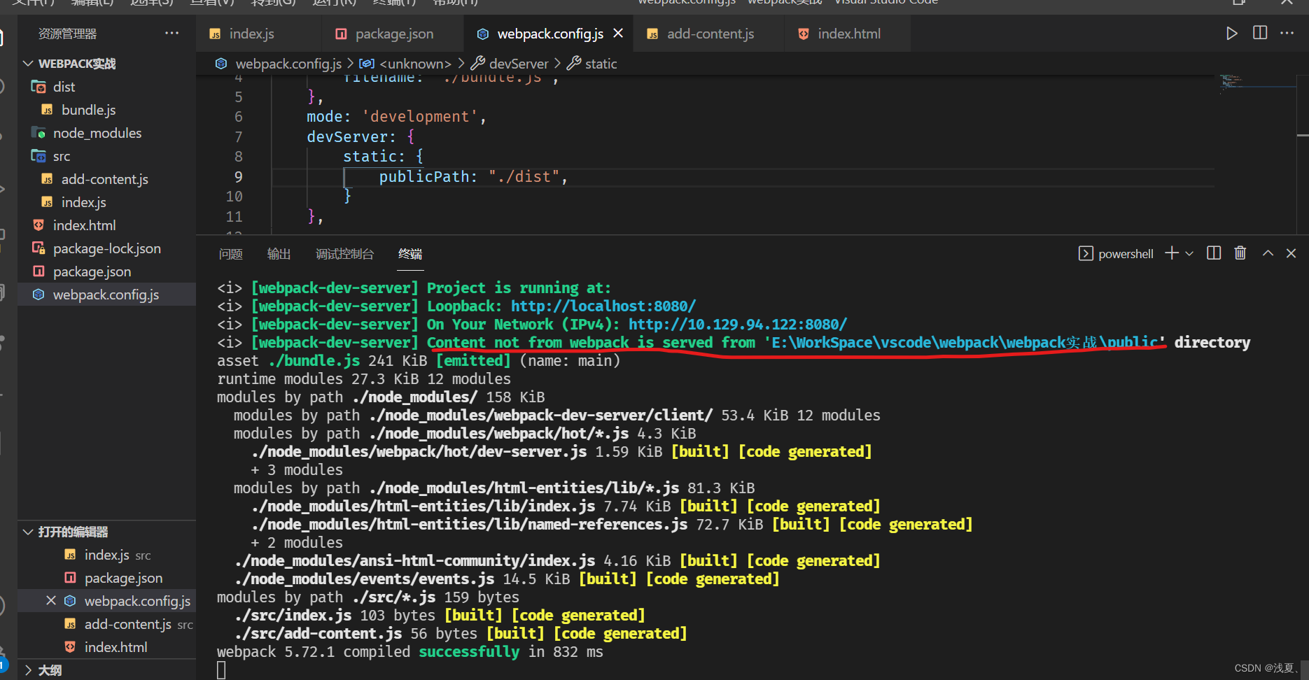
Task: Place cursor on the publicPath code line
Action: coord(473,177)
